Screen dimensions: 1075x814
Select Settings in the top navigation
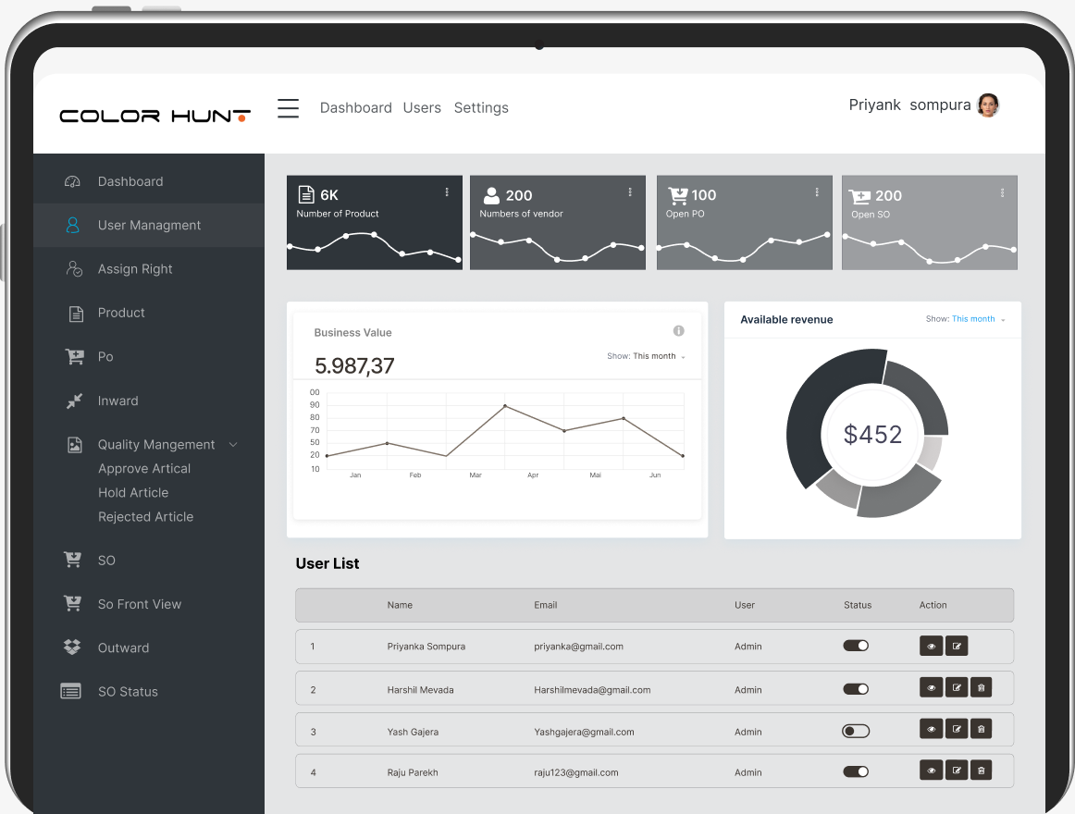coord(481,107)
